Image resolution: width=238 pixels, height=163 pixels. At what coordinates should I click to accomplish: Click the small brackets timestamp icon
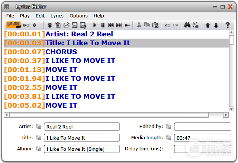coord(26,25)
